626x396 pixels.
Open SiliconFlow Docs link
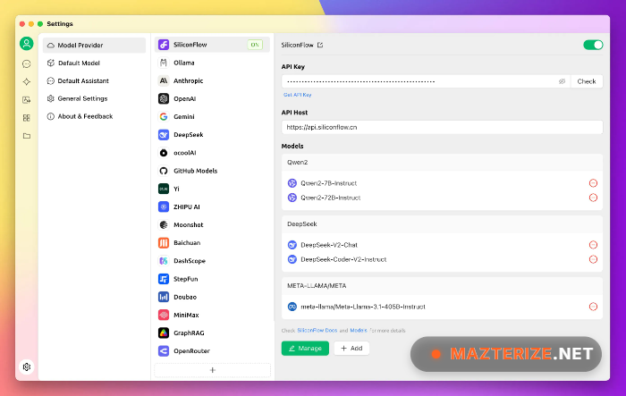317,331
